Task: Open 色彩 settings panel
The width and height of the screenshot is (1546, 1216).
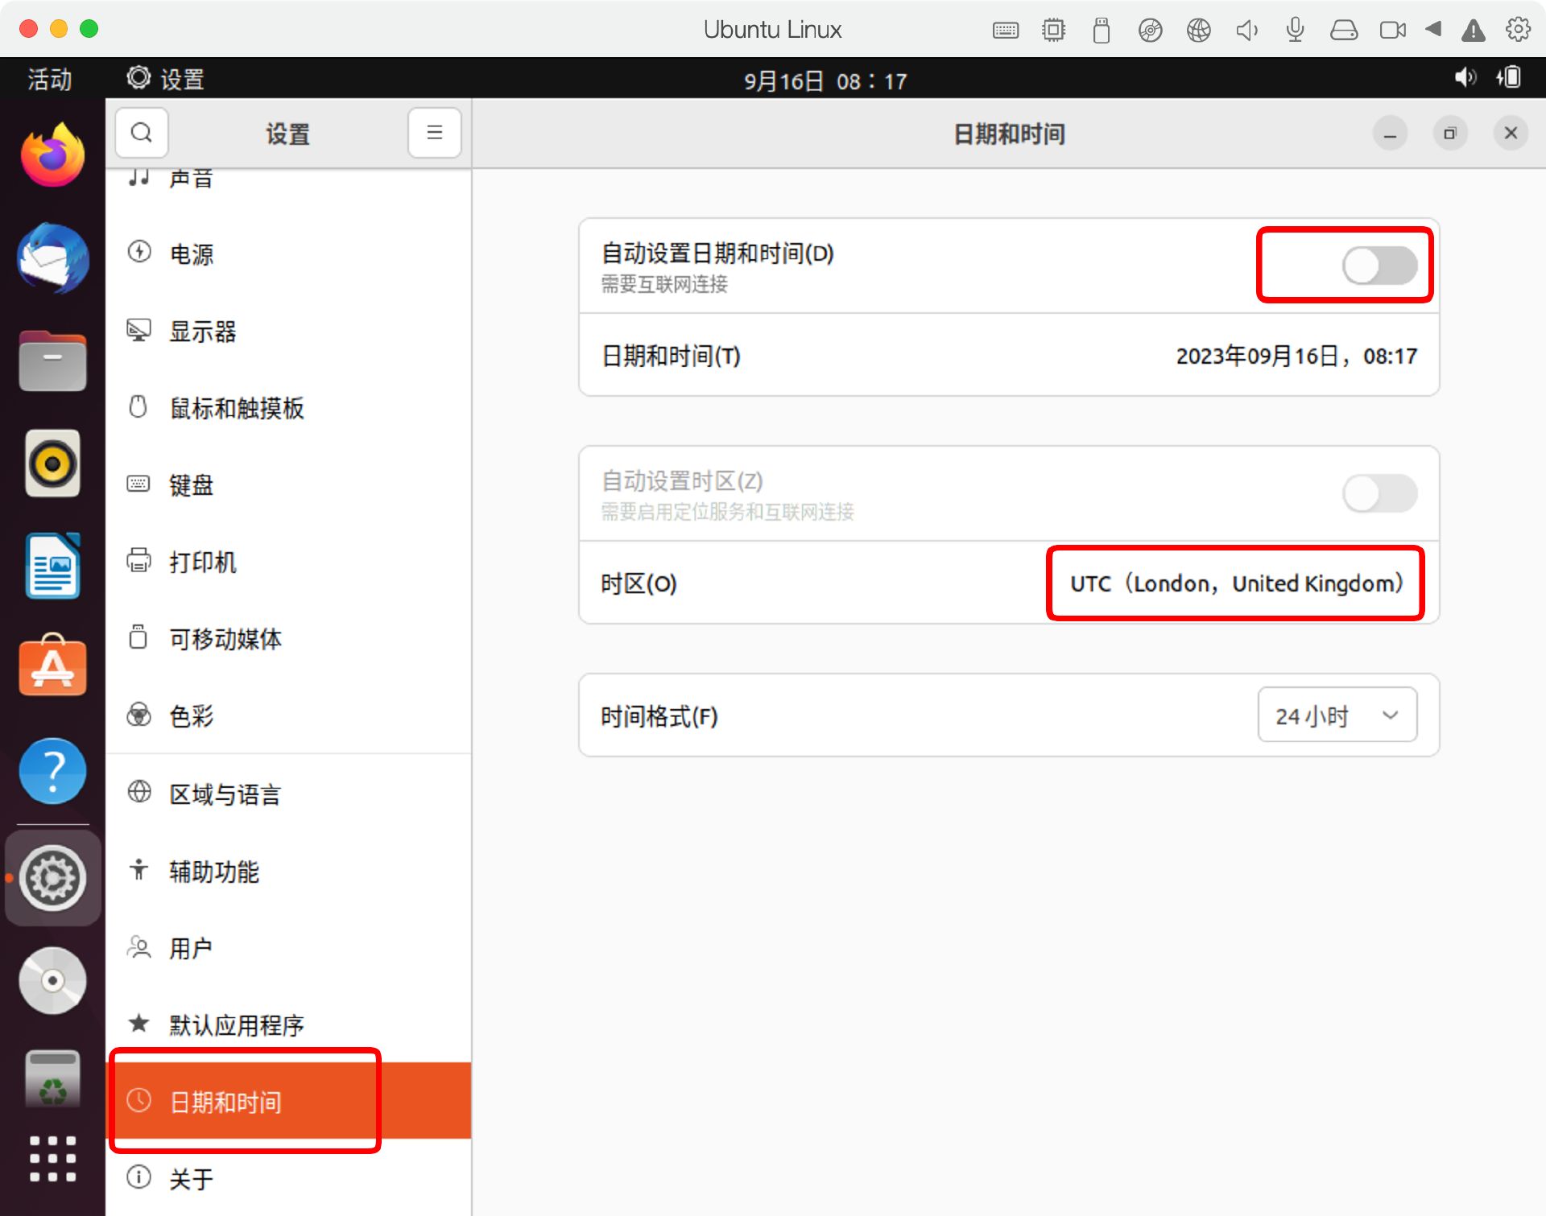Action: coord(288,715)
